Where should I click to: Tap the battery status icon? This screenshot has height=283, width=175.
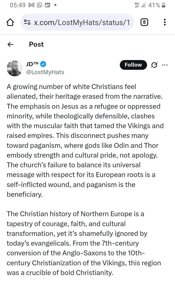[163, 5]
